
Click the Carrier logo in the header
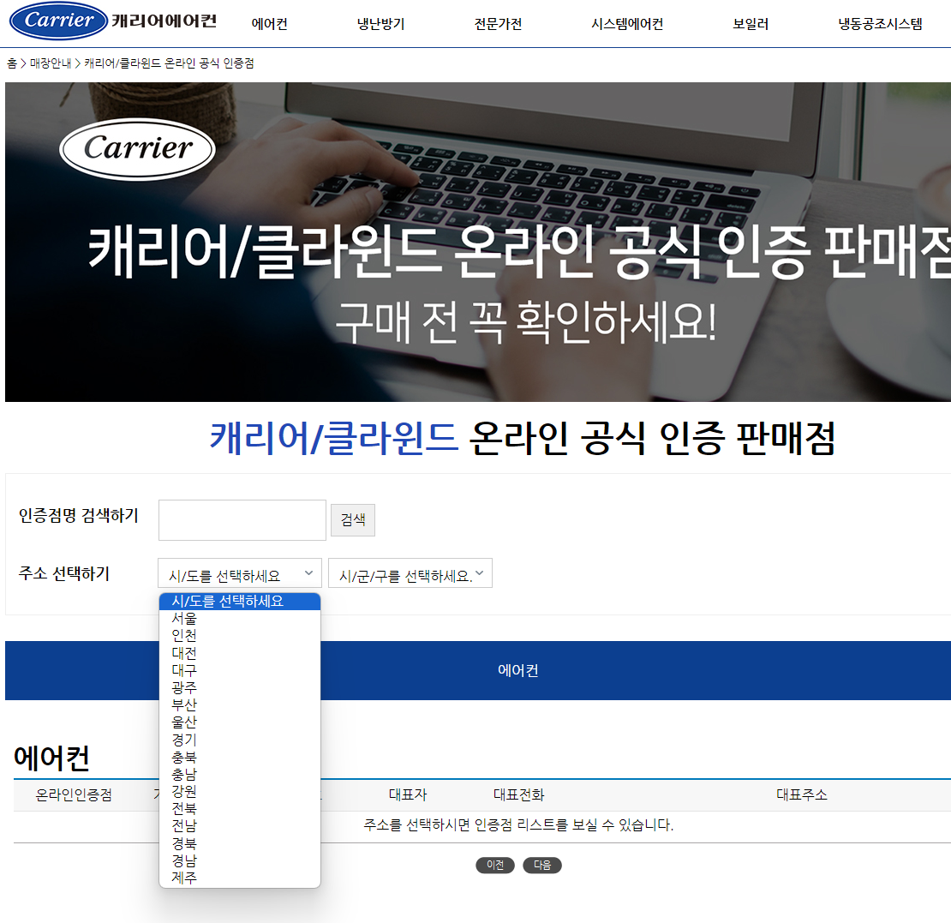pos(113,21)
